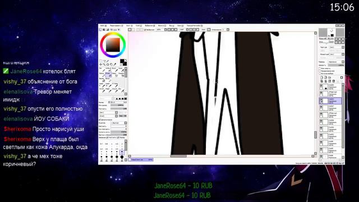Select the Zoom magnifier tool
Viewport: 359px width, 202px height.
[104, 65]
